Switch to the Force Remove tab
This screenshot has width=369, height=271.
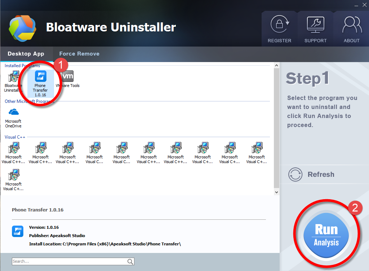pyautogui.click(x=79, y=54)
